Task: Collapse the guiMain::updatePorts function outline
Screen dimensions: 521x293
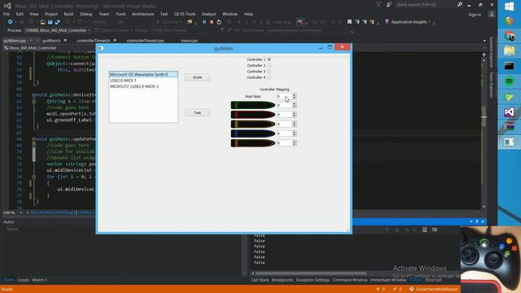Action: pos(33,139)
